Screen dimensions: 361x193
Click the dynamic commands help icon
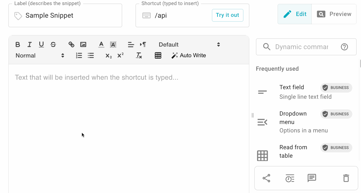(344, 47)
